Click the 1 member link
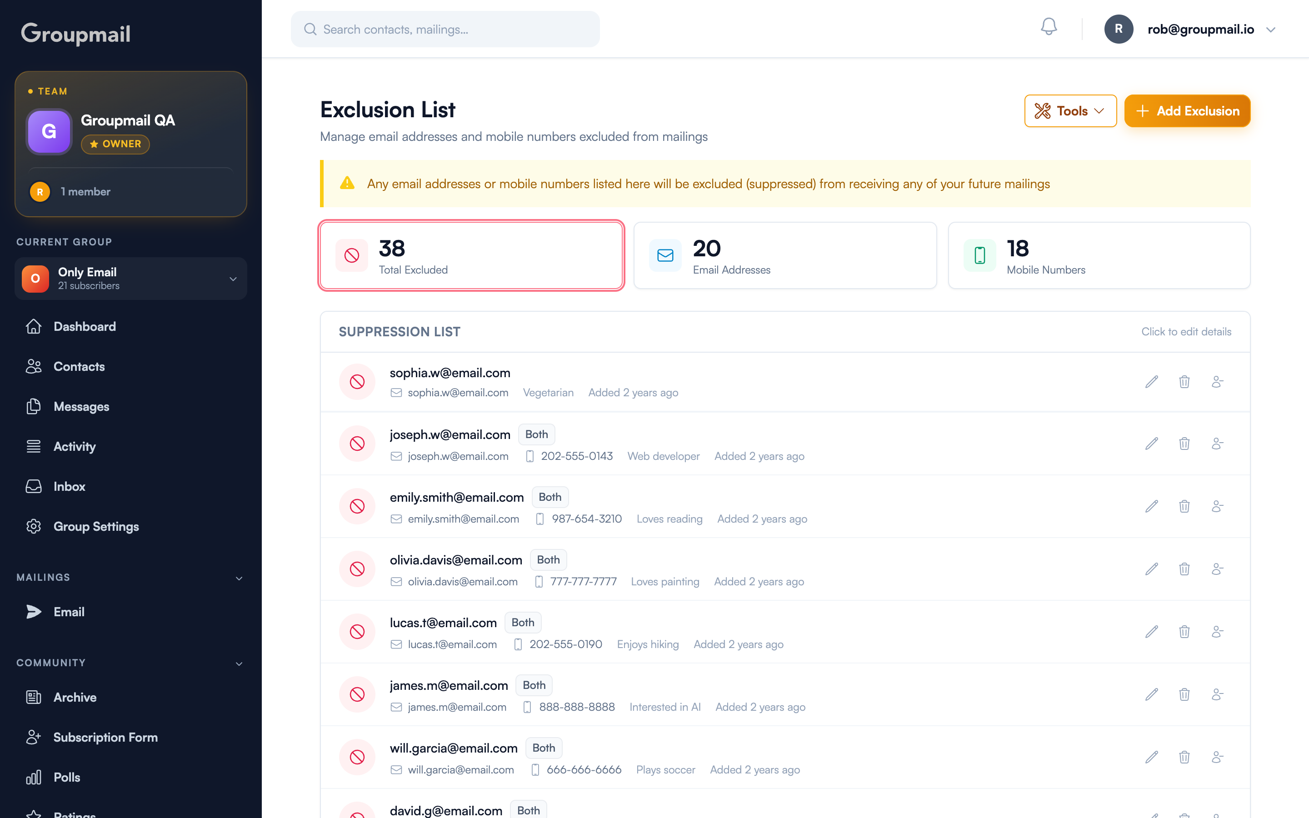The height and width of the screenshot is (818, 1309). pos(85,191)
